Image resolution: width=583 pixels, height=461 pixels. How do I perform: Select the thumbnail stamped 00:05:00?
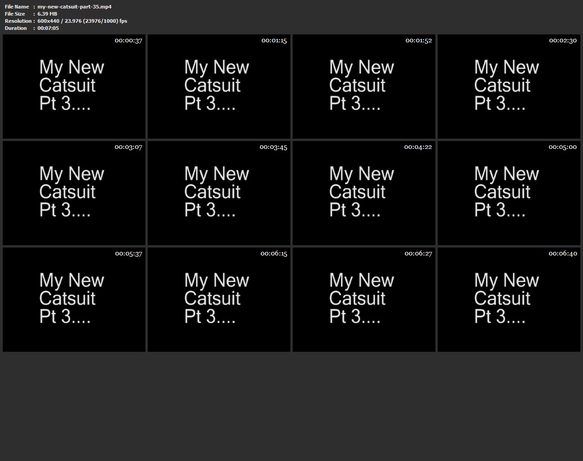pyautogui.click(x=509, y=193)
